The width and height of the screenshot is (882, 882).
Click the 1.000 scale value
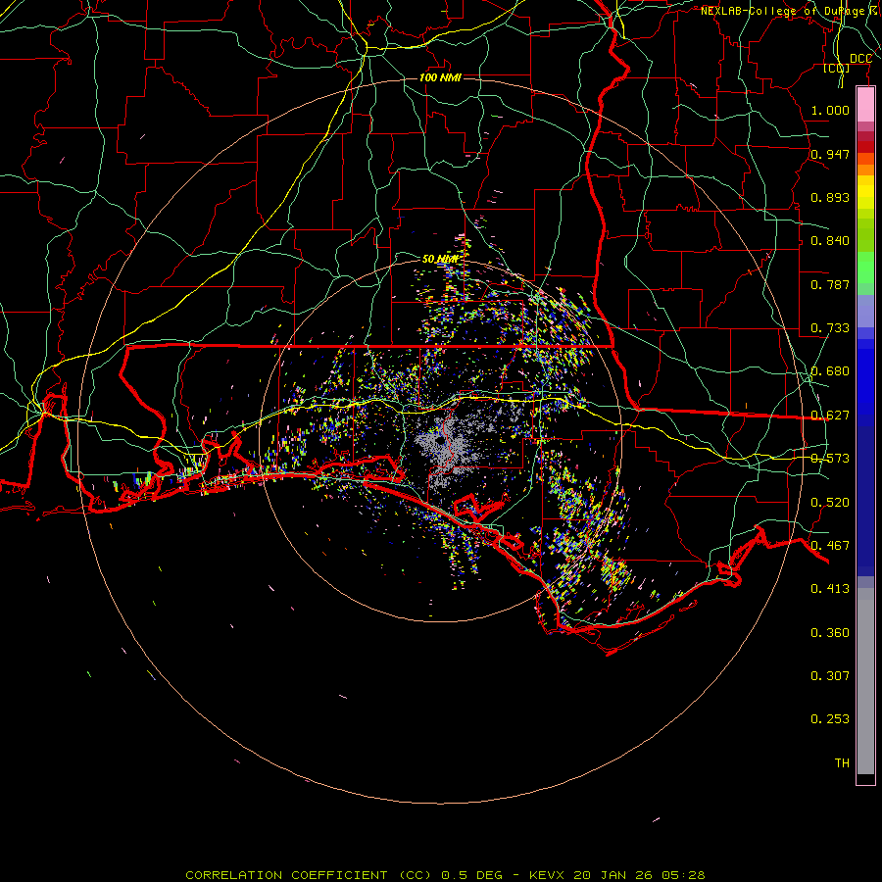830,111
